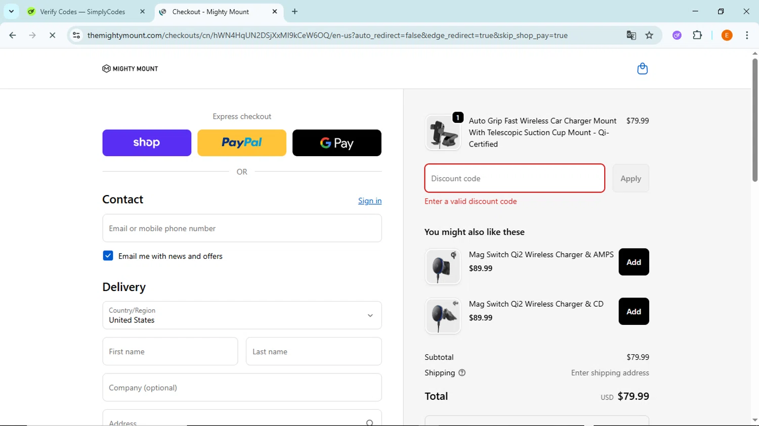Click the Mag Switch & AMPS product thumbnail
This screenshot has width=759, height=426.
[x=443, y=266]
